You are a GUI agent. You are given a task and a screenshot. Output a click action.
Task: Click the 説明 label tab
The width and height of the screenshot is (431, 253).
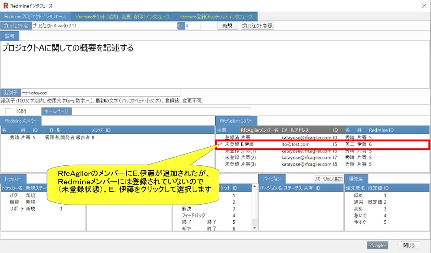click(9, 36)
